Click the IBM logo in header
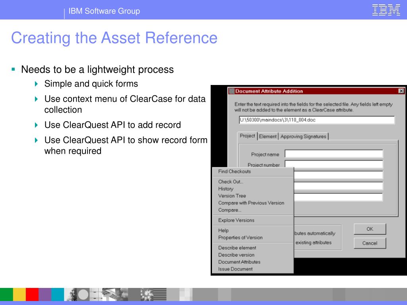 tap(386, 10)
